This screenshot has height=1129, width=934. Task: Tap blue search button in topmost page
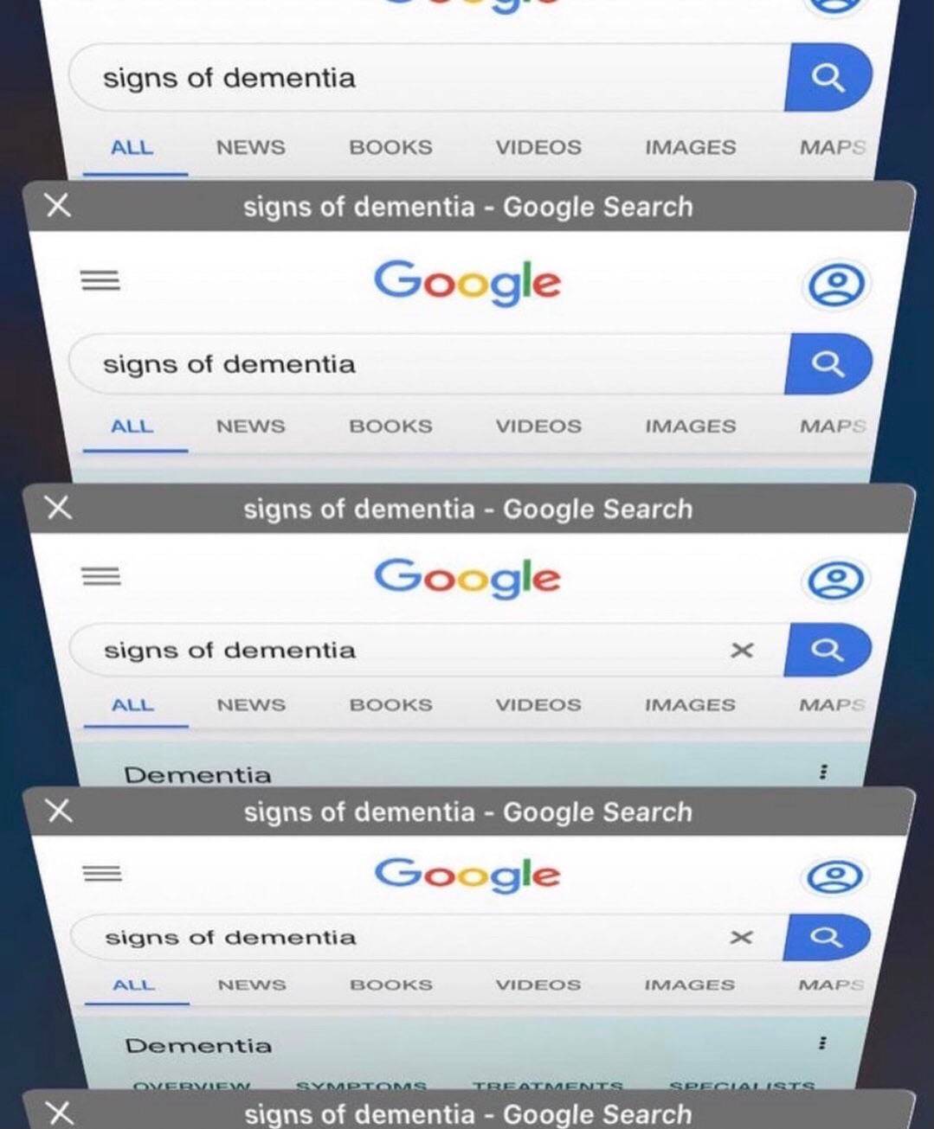[x=827, y=78]
